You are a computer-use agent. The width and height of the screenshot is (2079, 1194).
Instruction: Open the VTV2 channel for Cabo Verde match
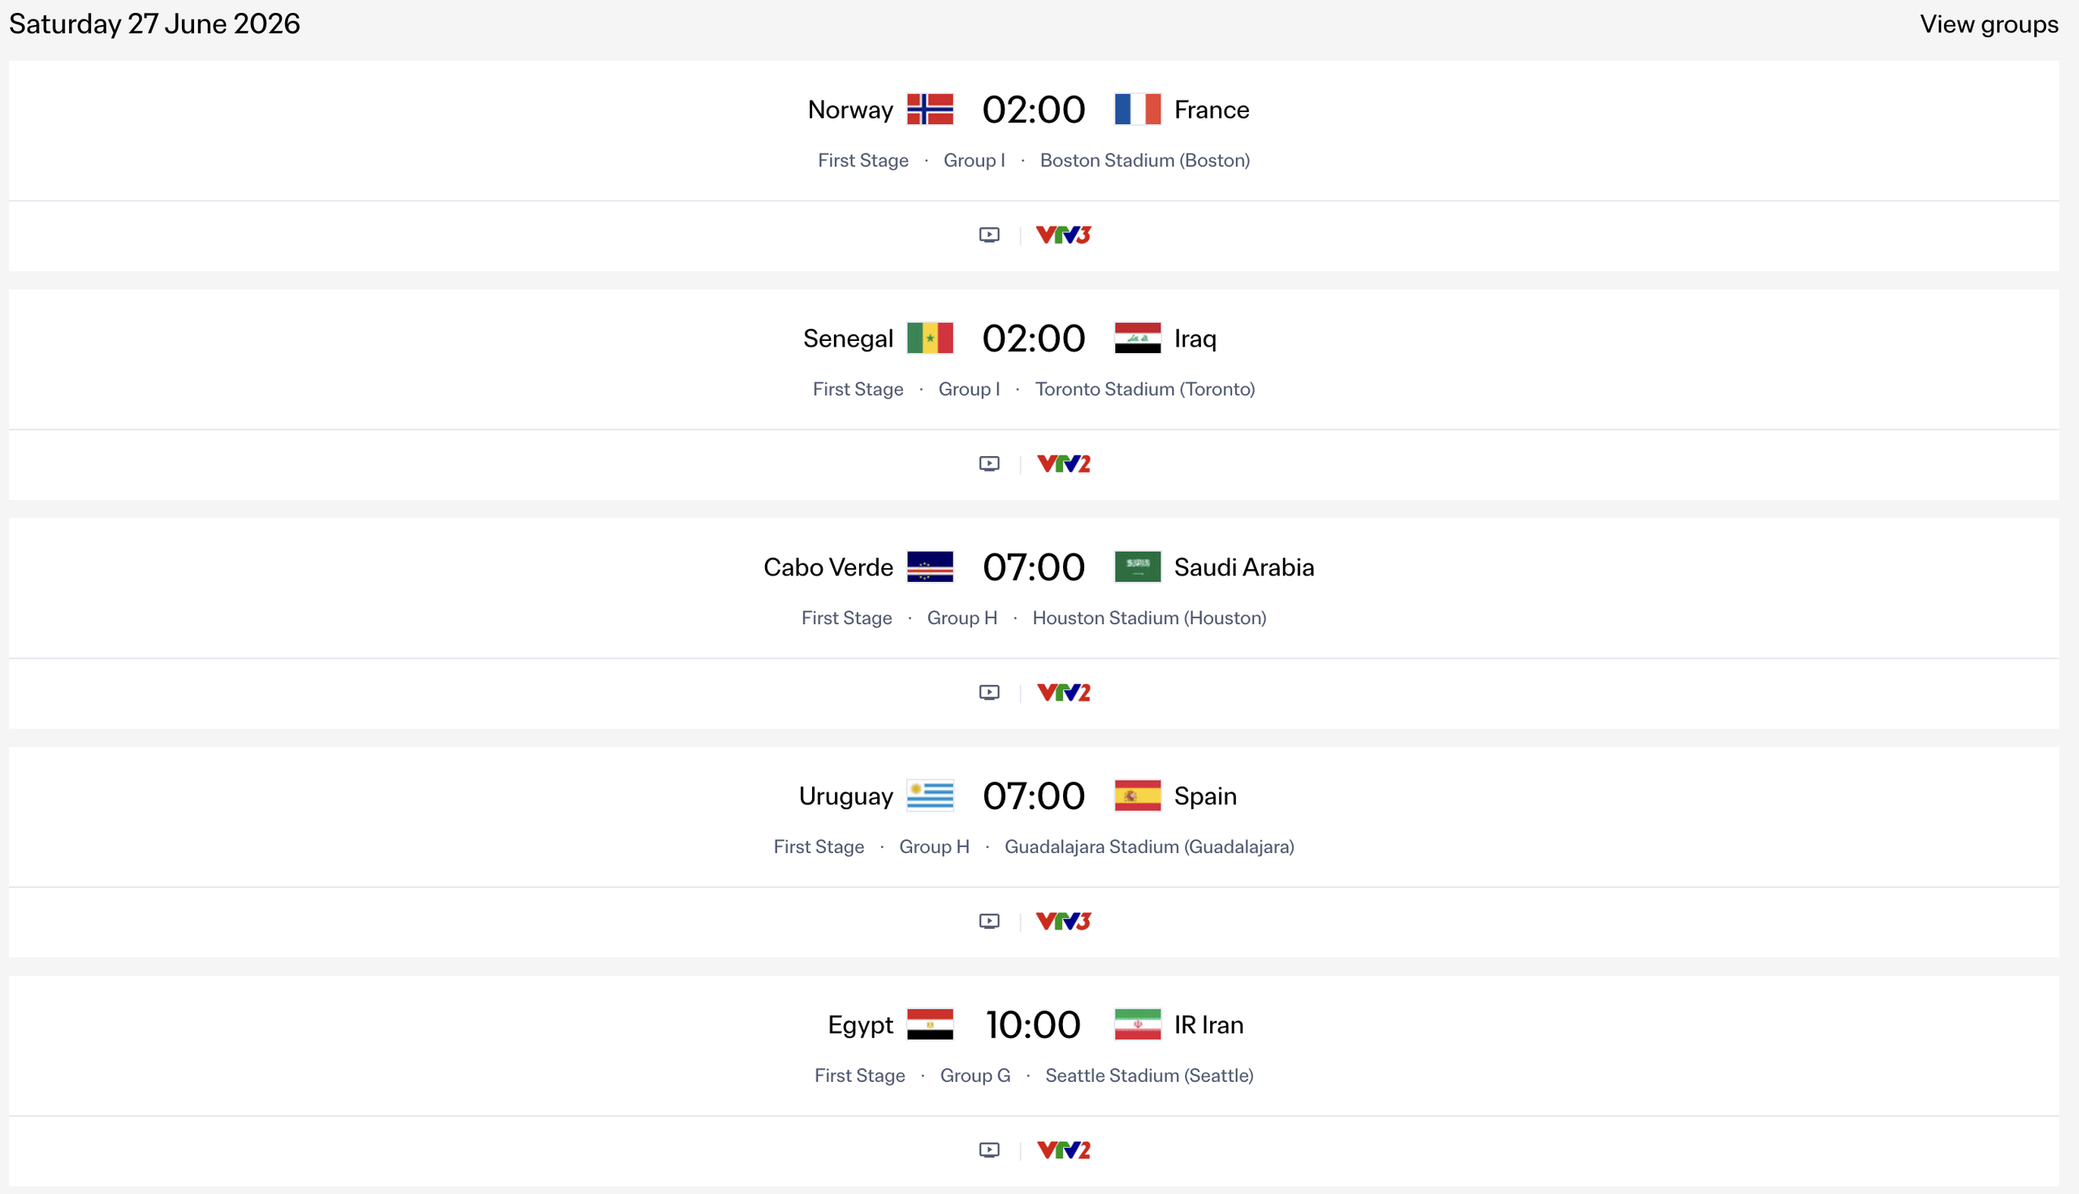(1062, 692)
